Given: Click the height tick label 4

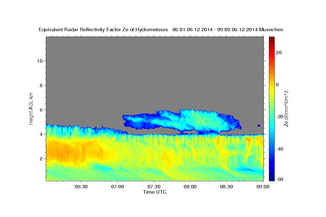Looking at the screenshot, I should click(x=41, y=134).
